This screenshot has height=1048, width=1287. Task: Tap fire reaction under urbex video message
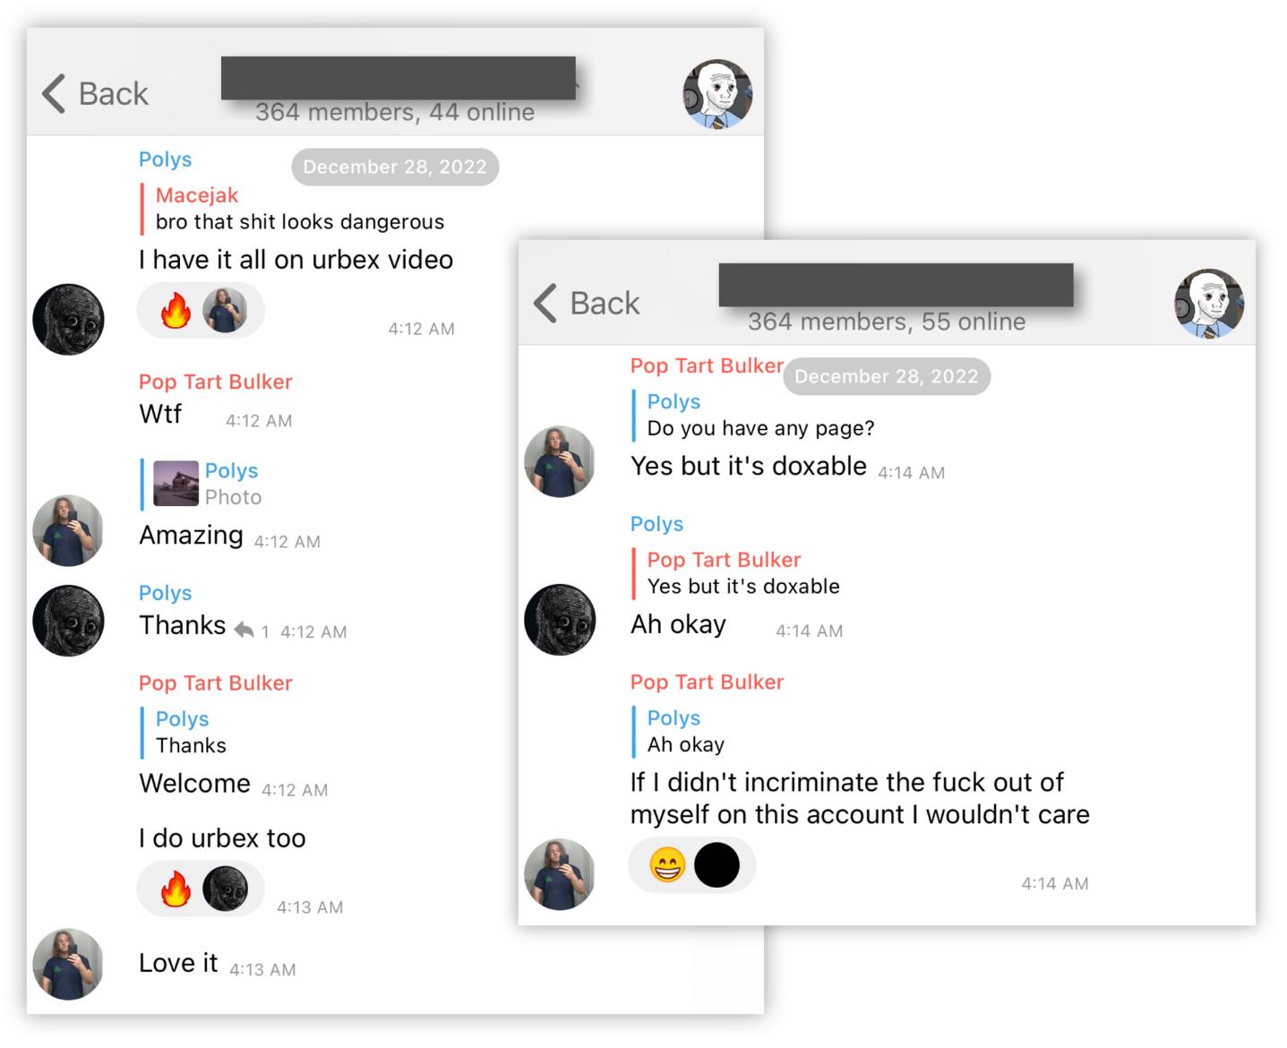click(176, 311)
